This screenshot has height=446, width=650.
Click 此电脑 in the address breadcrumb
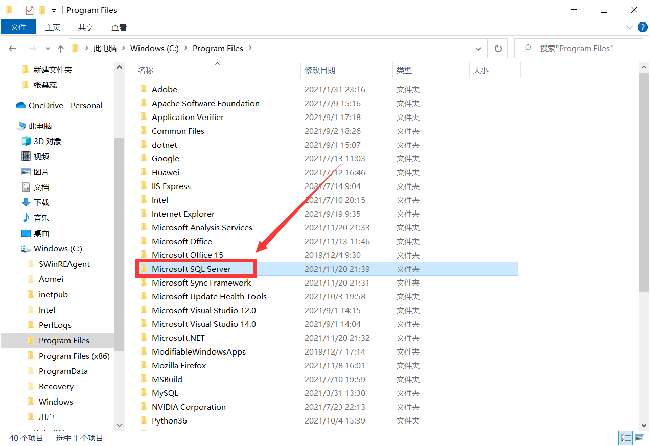coord(105,49)
